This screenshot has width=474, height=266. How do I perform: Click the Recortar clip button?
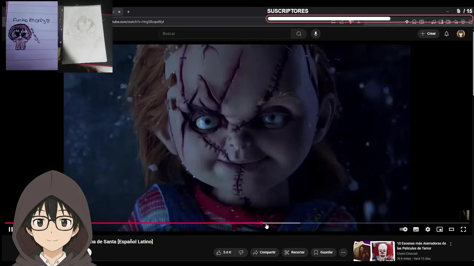tap(295, 252)
